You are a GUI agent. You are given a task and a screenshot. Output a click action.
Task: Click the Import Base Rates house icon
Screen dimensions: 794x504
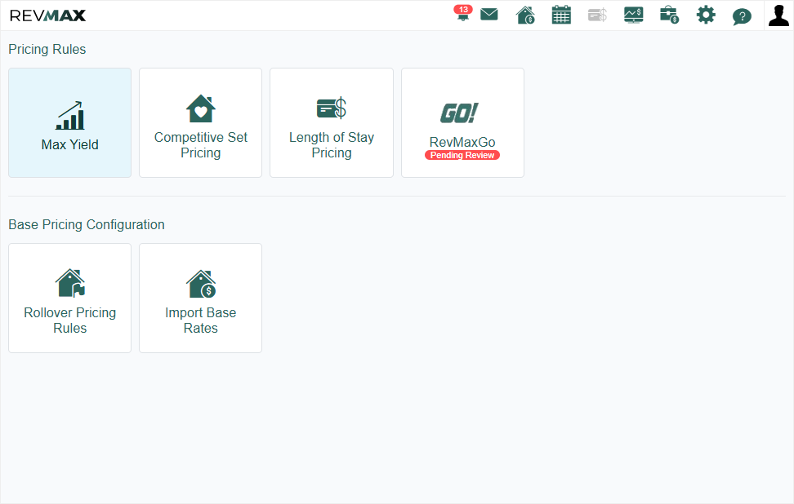tap(200, 284)
